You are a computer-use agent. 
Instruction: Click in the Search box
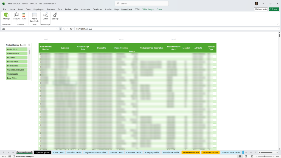tap(142, 3)
